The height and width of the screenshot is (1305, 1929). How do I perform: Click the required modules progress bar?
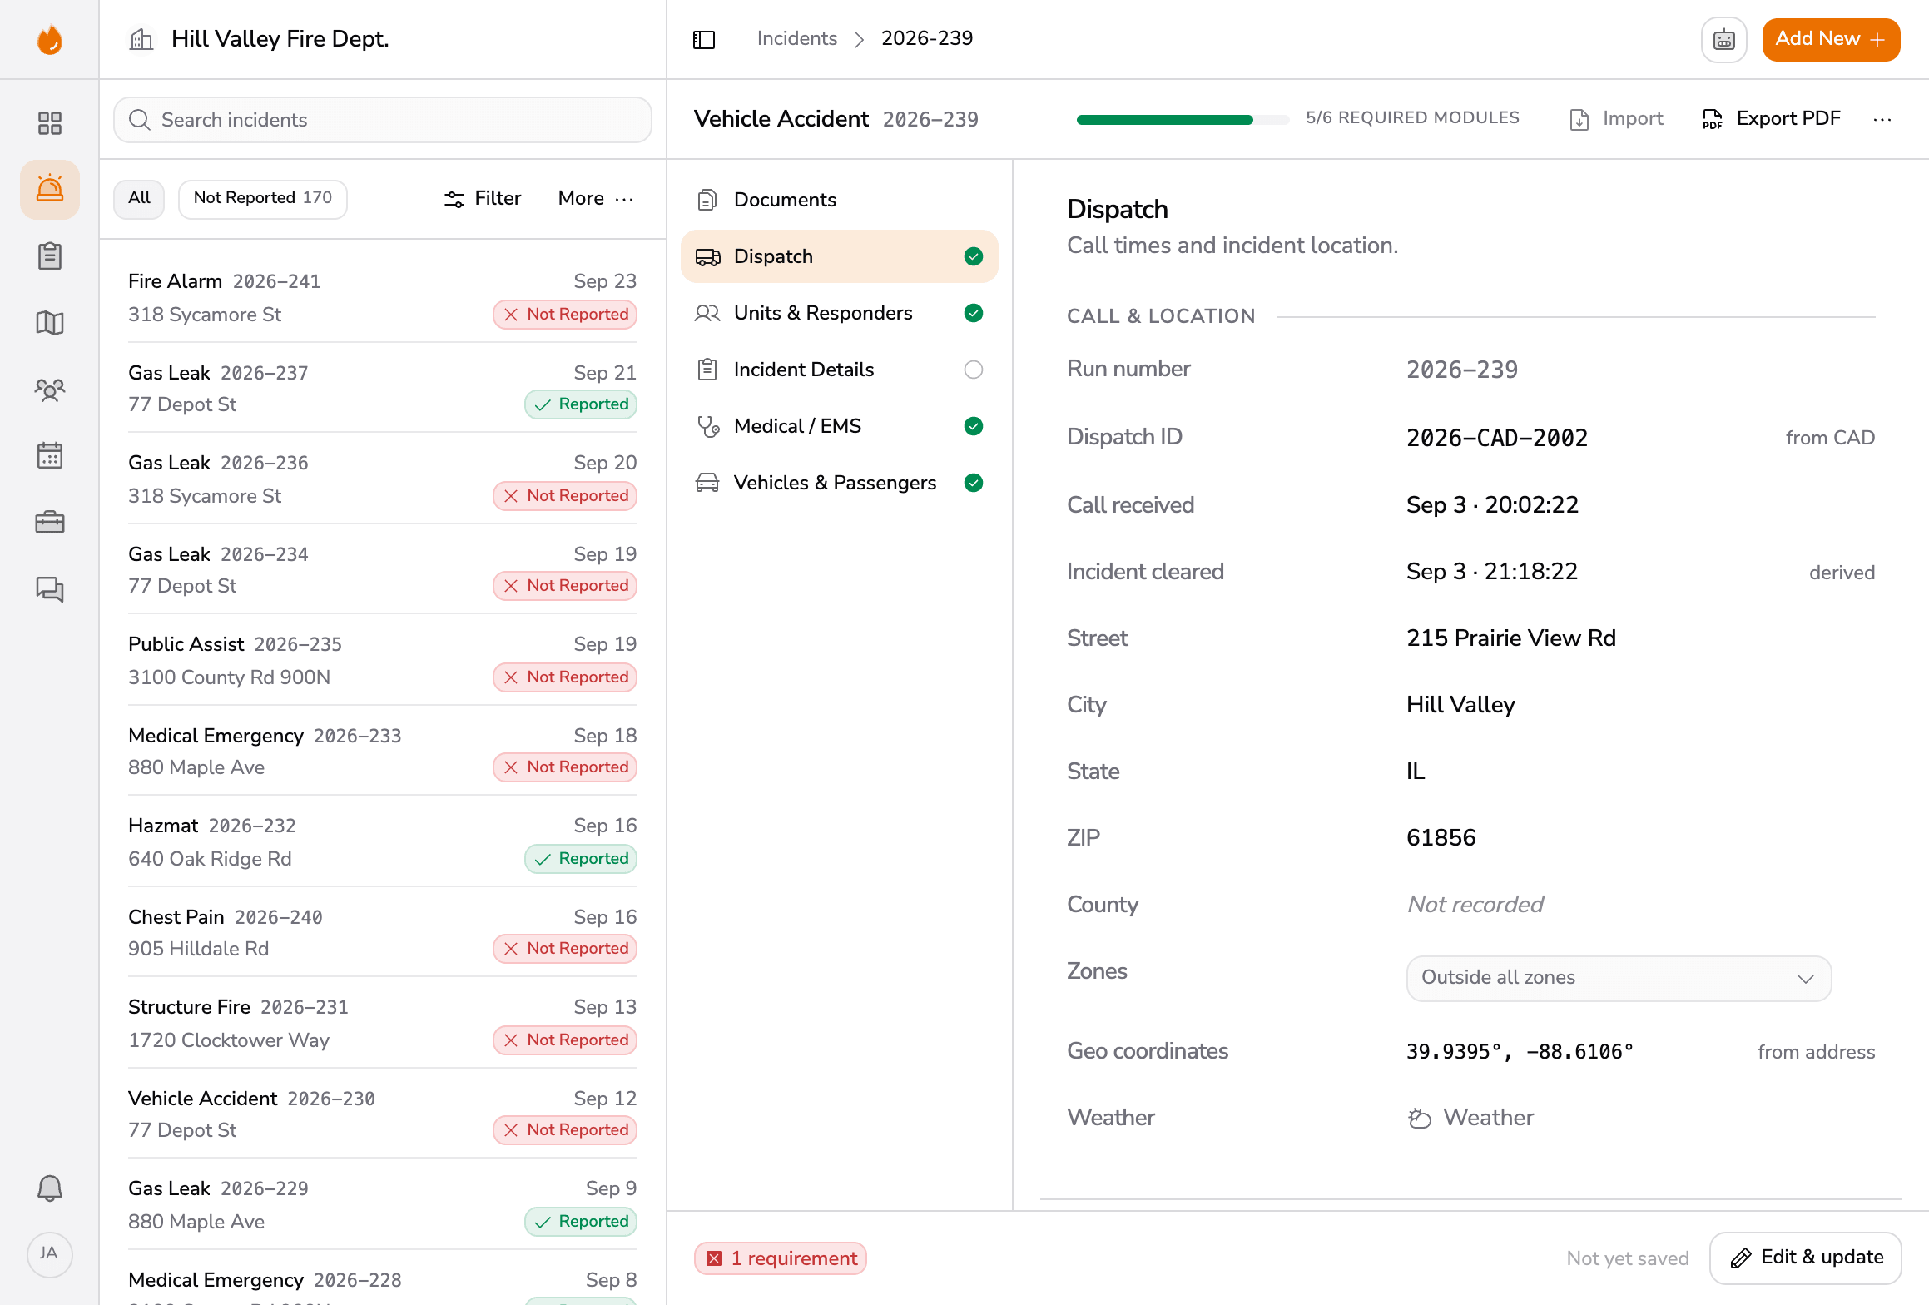(1183, 119)
